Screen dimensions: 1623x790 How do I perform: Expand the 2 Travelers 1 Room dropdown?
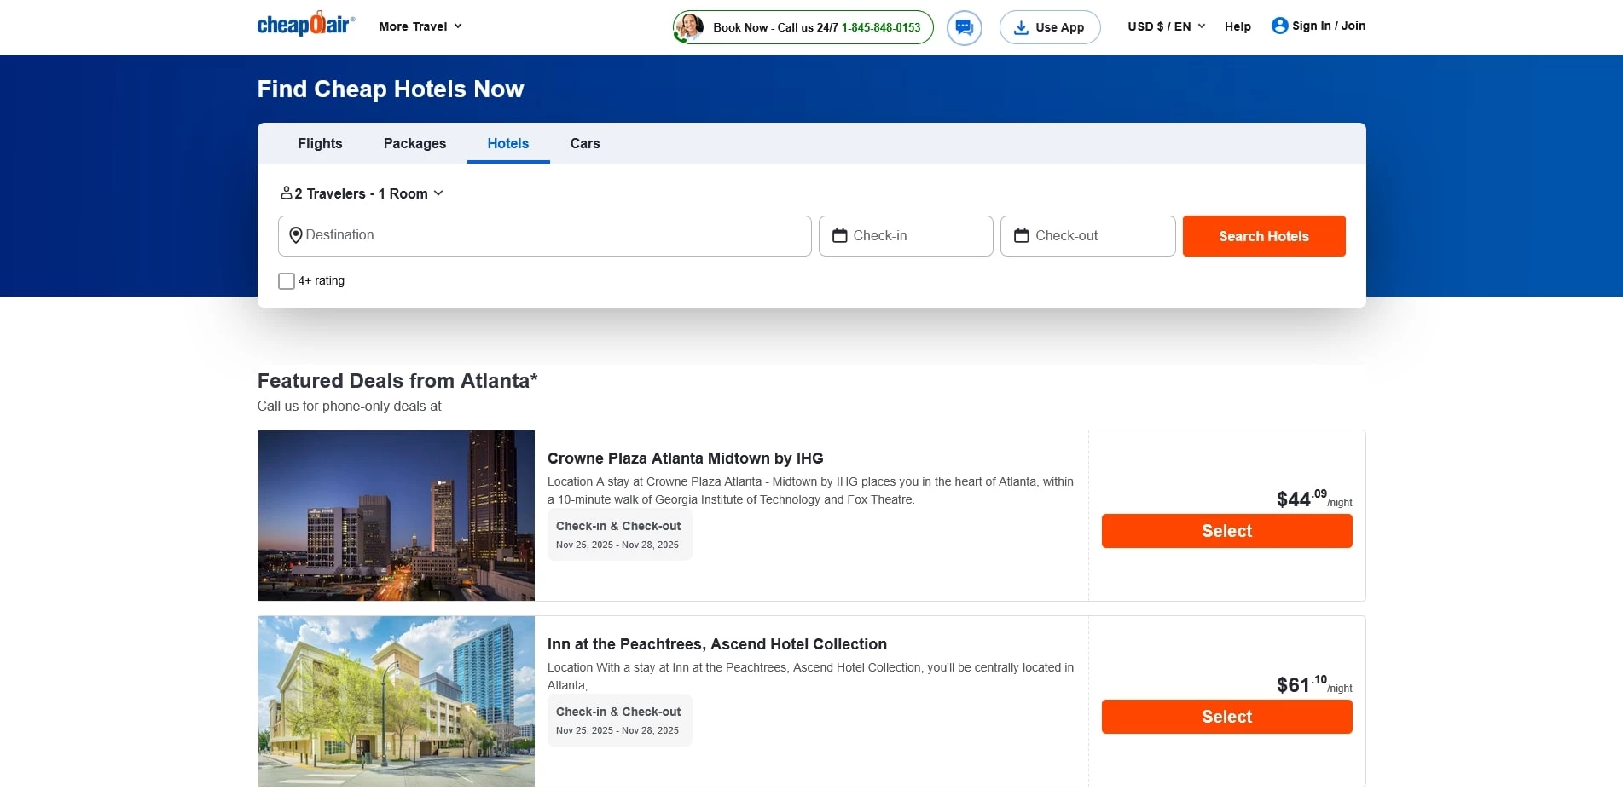click(x=362, y=193)
